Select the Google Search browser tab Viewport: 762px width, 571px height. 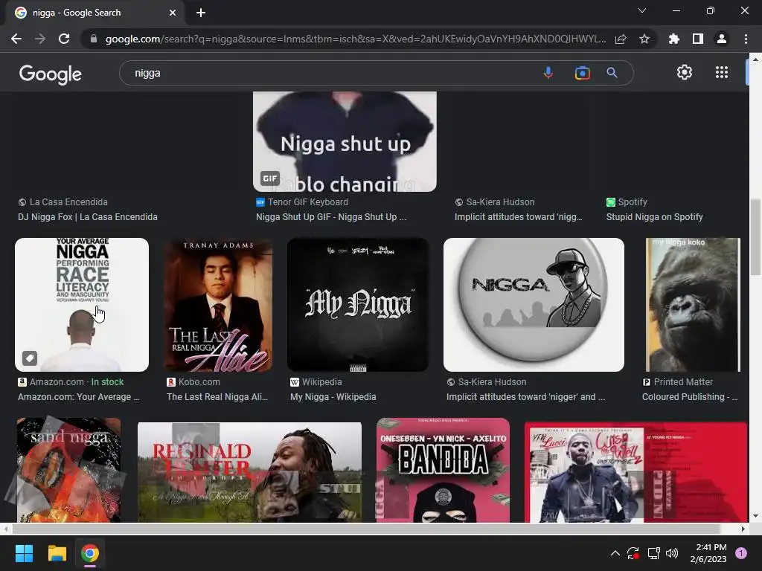pos(95,13)
